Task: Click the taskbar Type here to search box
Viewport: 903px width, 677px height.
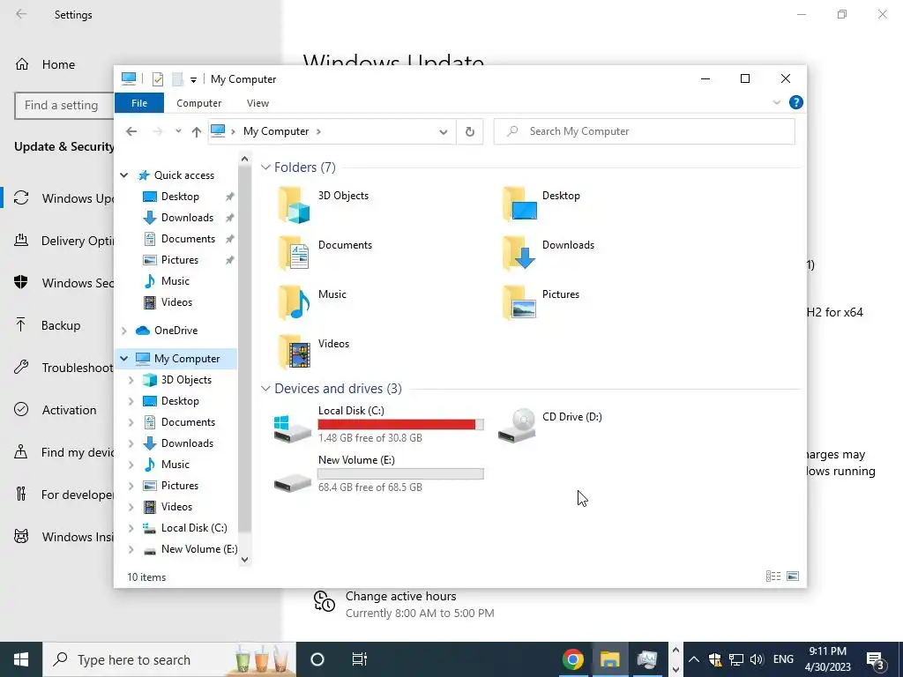Action: tap(168, 659)
